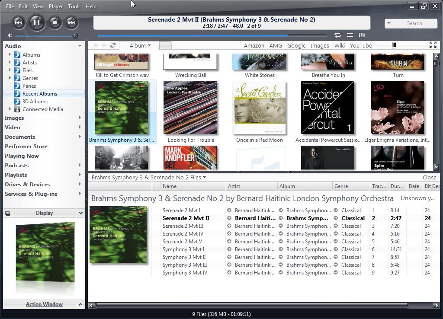
Task: Open the 3D Albums view
Action: pos(35,101)
